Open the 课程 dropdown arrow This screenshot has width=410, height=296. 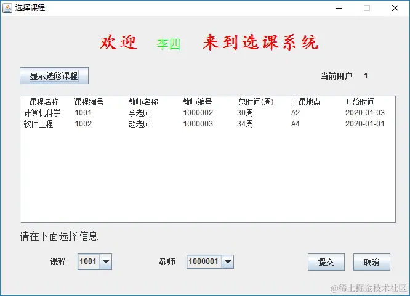coord(106,261)
